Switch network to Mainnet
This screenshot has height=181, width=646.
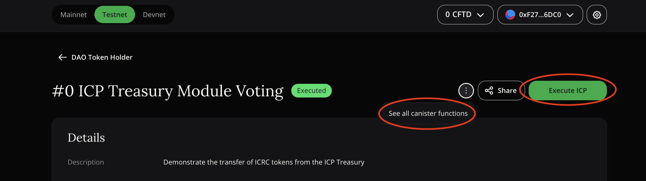73,15
